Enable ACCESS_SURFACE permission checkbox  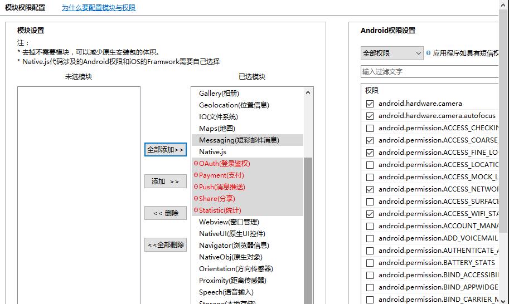[x=370, y=202]
